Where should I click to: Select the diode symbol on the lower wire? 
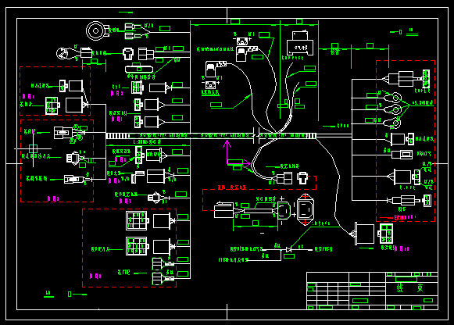[288, 249]
